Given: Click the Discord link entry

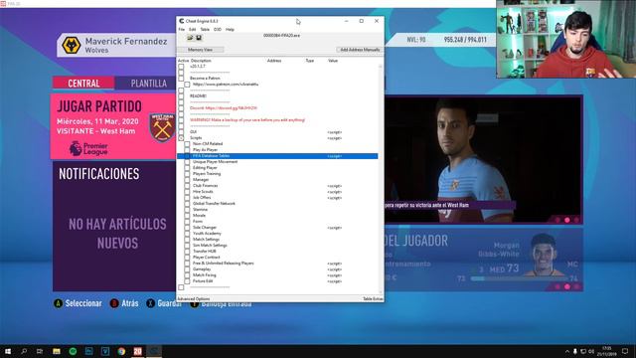Looking at the screenshot, I should click(223, 108).
